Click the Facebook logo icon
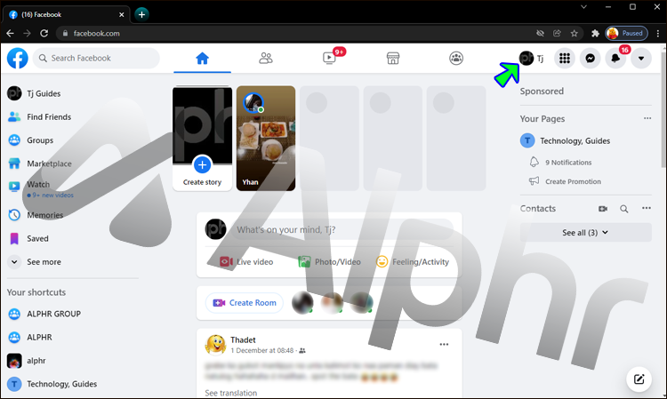 tap(18, 59)
